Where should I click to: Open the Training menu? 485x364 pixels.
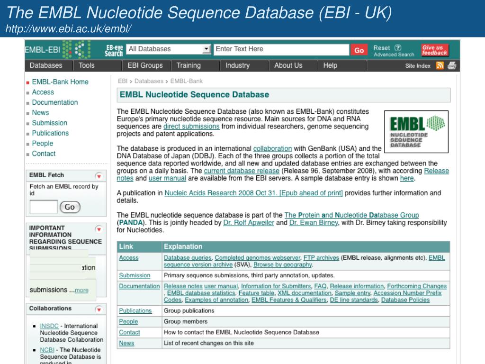tap(189, 65)
